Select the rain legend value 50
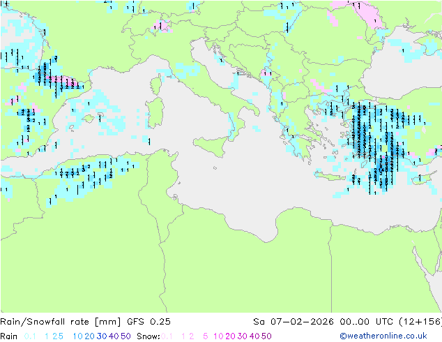Viewport: 442px width, 342px height. click(125, 336)
